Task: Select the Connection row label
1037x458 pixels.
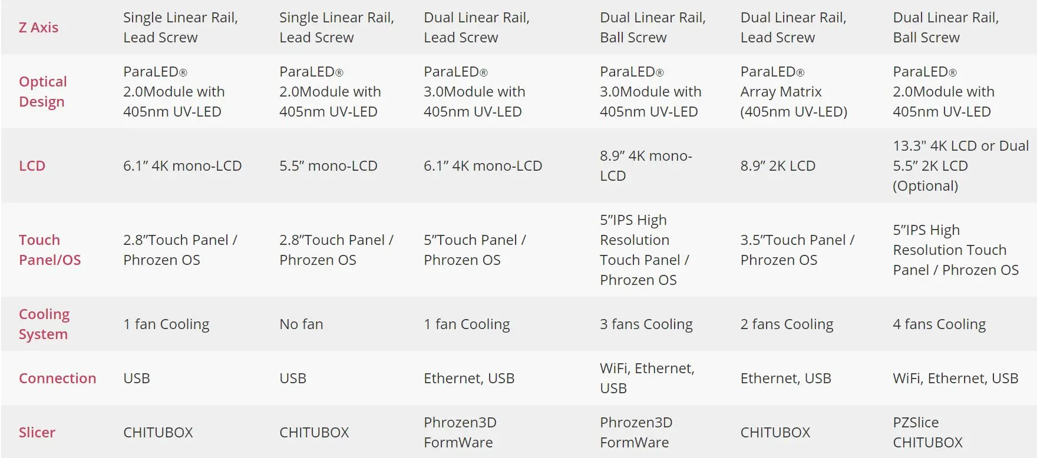Action: (x=57, y=378)
